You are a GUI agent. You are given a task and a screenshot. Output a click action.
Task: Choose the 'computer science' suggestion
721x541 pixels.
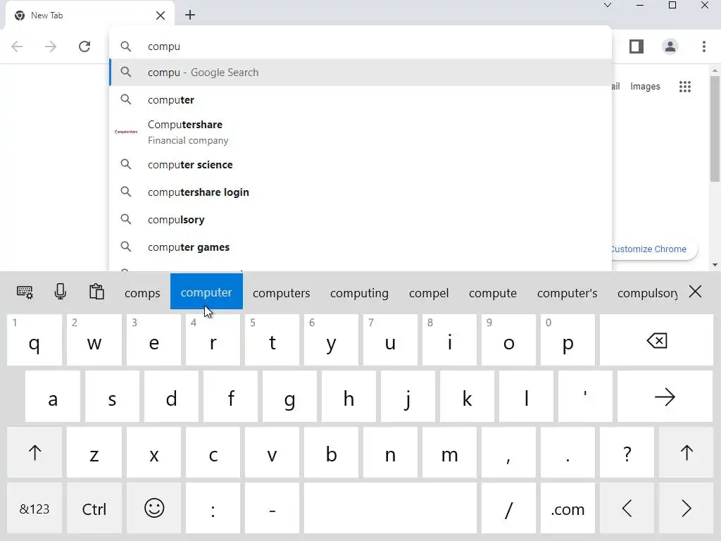point(361,164)
